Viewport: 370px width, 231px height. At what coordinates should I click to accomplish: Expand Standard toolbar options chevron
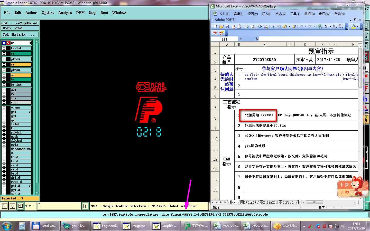[347, 26]
